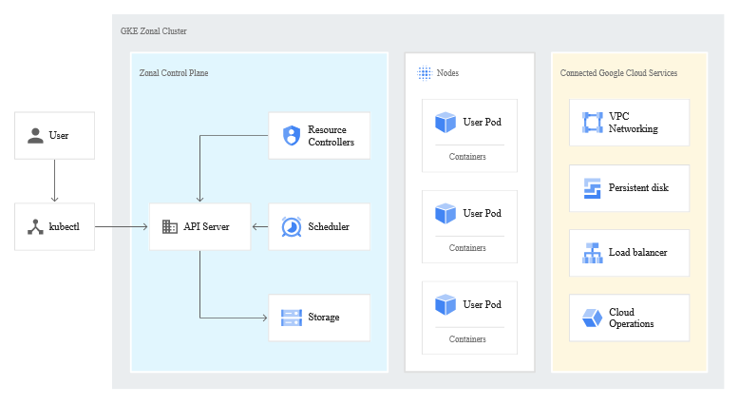
Task: Select the 'API Server' label
Action: pyautogui.click(x=206, y=227)
